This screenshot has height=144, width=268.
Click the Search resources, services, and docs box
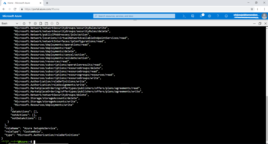click(x=134, y=16)
